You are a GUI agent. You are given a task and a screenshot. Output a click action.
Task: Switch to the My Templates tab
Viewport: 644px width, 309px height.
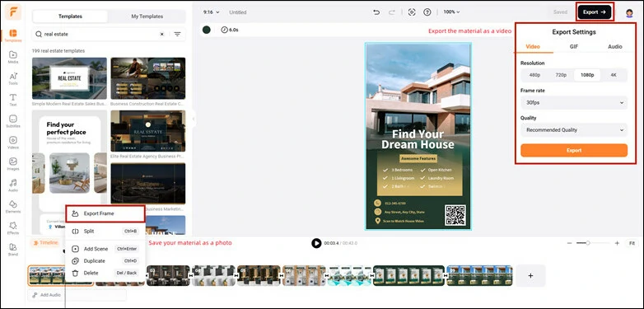coord(147,16)
